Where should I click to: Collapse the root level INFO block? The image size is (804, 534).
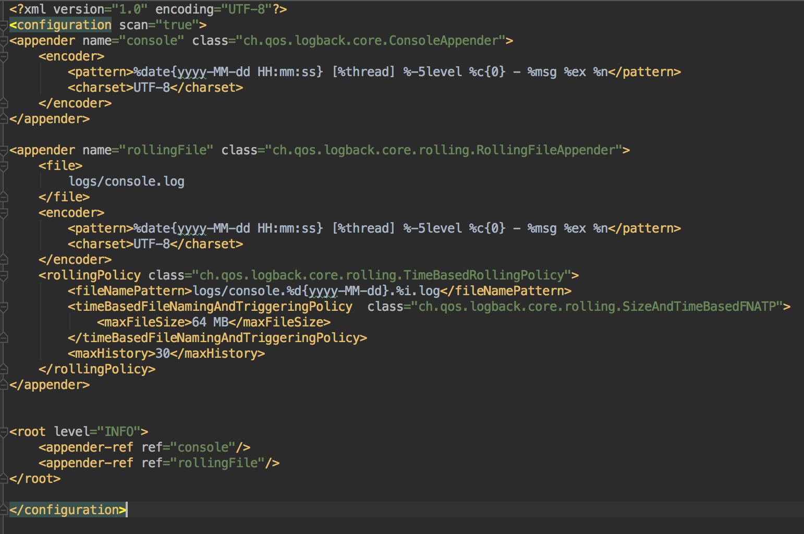coord(4,432)
